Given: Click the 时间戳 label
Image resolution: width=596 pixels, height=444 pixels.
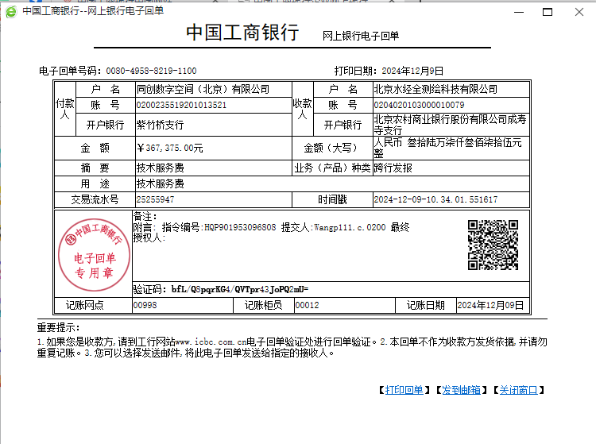Looking at the screenshot, I should 332,200.
